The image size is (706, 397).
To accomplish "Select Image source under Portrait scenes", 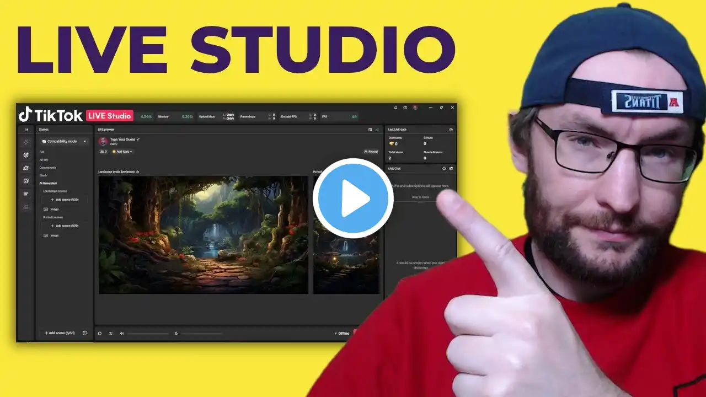I will [51, 235].
